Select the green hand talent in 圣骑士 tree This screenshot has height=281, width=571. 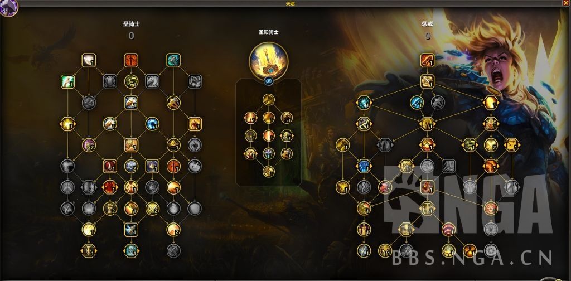point(67,81)
